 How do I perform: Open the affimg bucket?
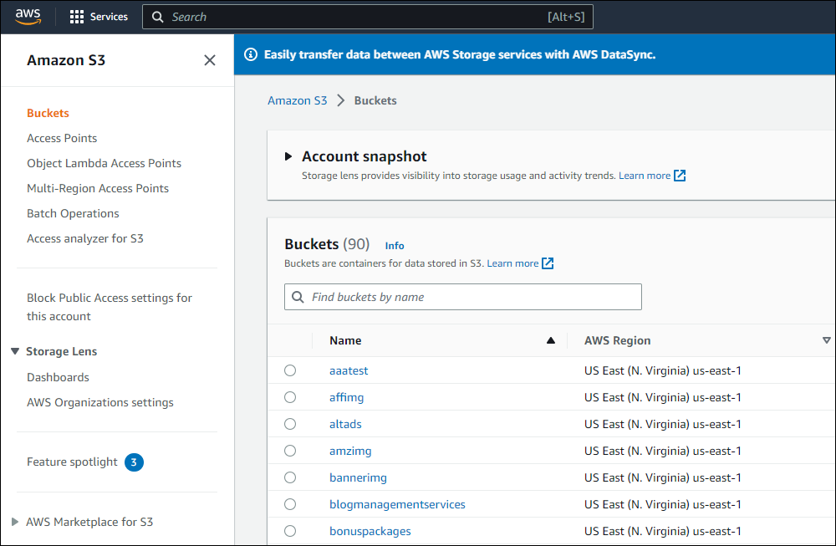[347, 397]
